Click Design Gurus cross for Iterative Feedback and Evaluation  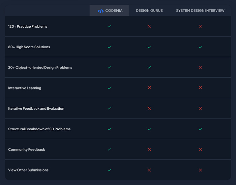[149, 108]
